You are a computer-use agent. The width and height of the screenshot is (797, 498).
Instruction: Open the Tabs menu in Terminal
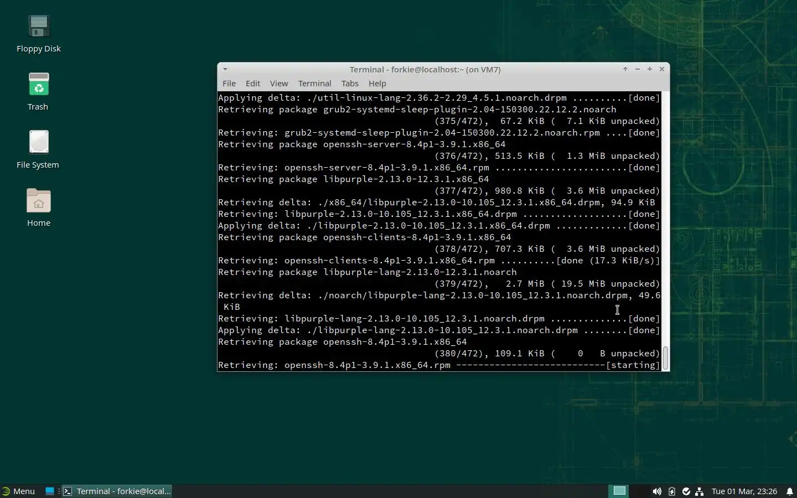(x=350, y=84)
